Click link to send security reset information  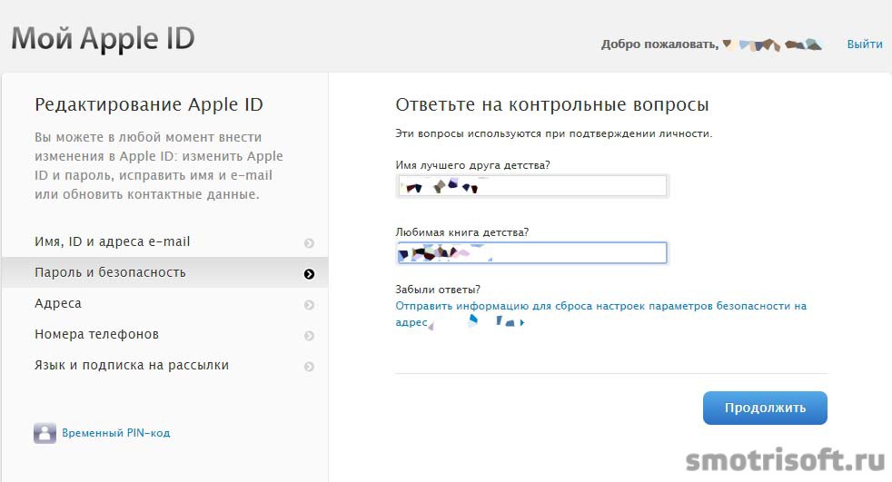pyautogui.click(x=600, y=307)
